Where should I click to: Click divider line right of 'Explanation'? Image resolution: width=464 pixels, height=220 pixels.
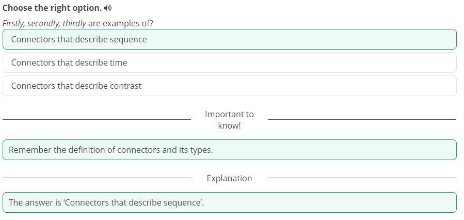coord(362,178)
